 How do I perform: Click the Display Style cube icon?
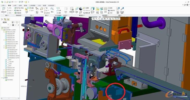tap(93, 9)
